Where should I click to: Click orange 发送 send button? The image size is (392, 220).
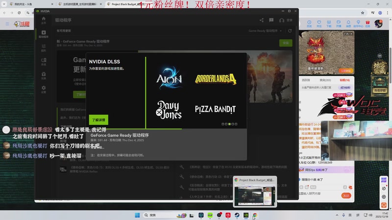346,196
